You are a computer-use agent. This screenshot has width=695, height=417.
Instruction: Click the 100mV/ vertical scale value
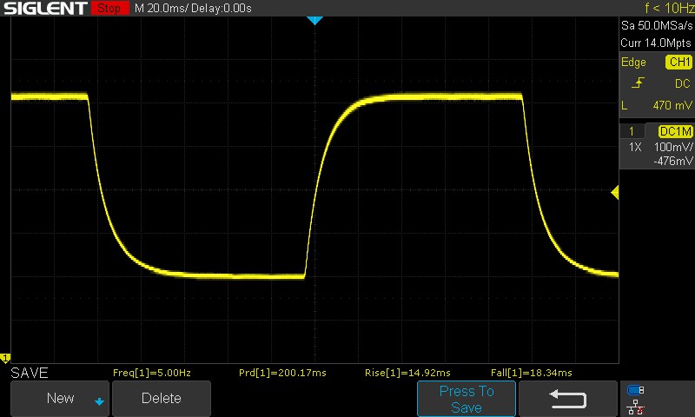point(673,147)
